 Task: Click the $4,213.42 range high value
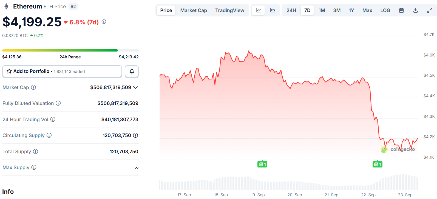tap(129, 57)
